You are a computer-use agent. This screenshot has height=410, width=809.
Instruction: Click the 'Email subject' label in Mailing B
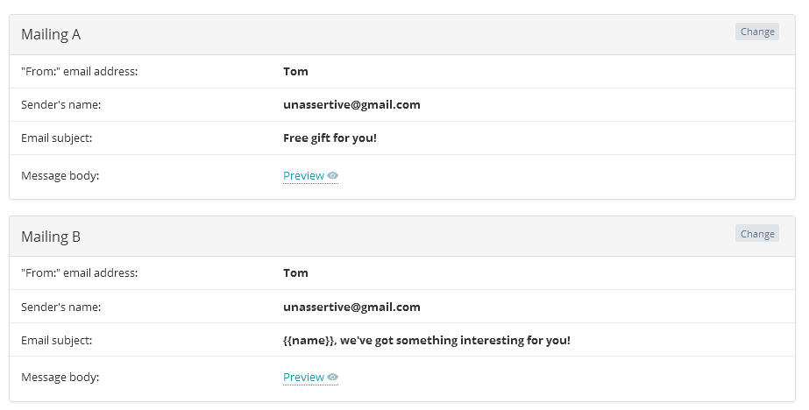[x=56, y=341]
